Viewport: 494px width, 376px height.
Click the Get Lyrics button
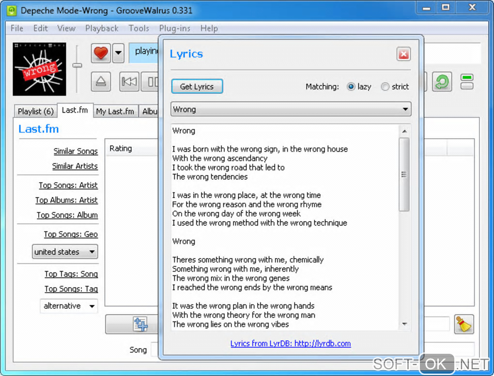[197, 87]
